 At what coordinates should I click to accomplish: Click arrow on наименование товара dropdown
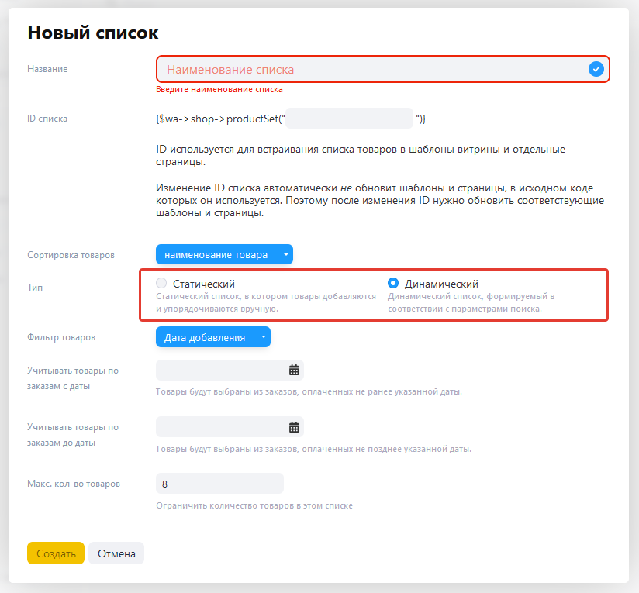[286, 255]
